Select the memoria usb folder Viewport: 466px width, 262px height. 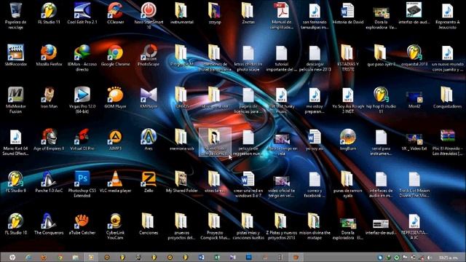pos(181,140)
